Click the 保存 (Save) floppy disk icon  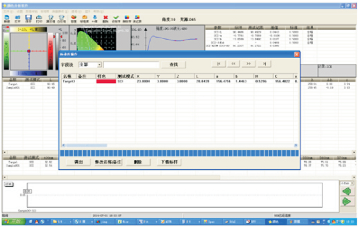coord(28,18)
